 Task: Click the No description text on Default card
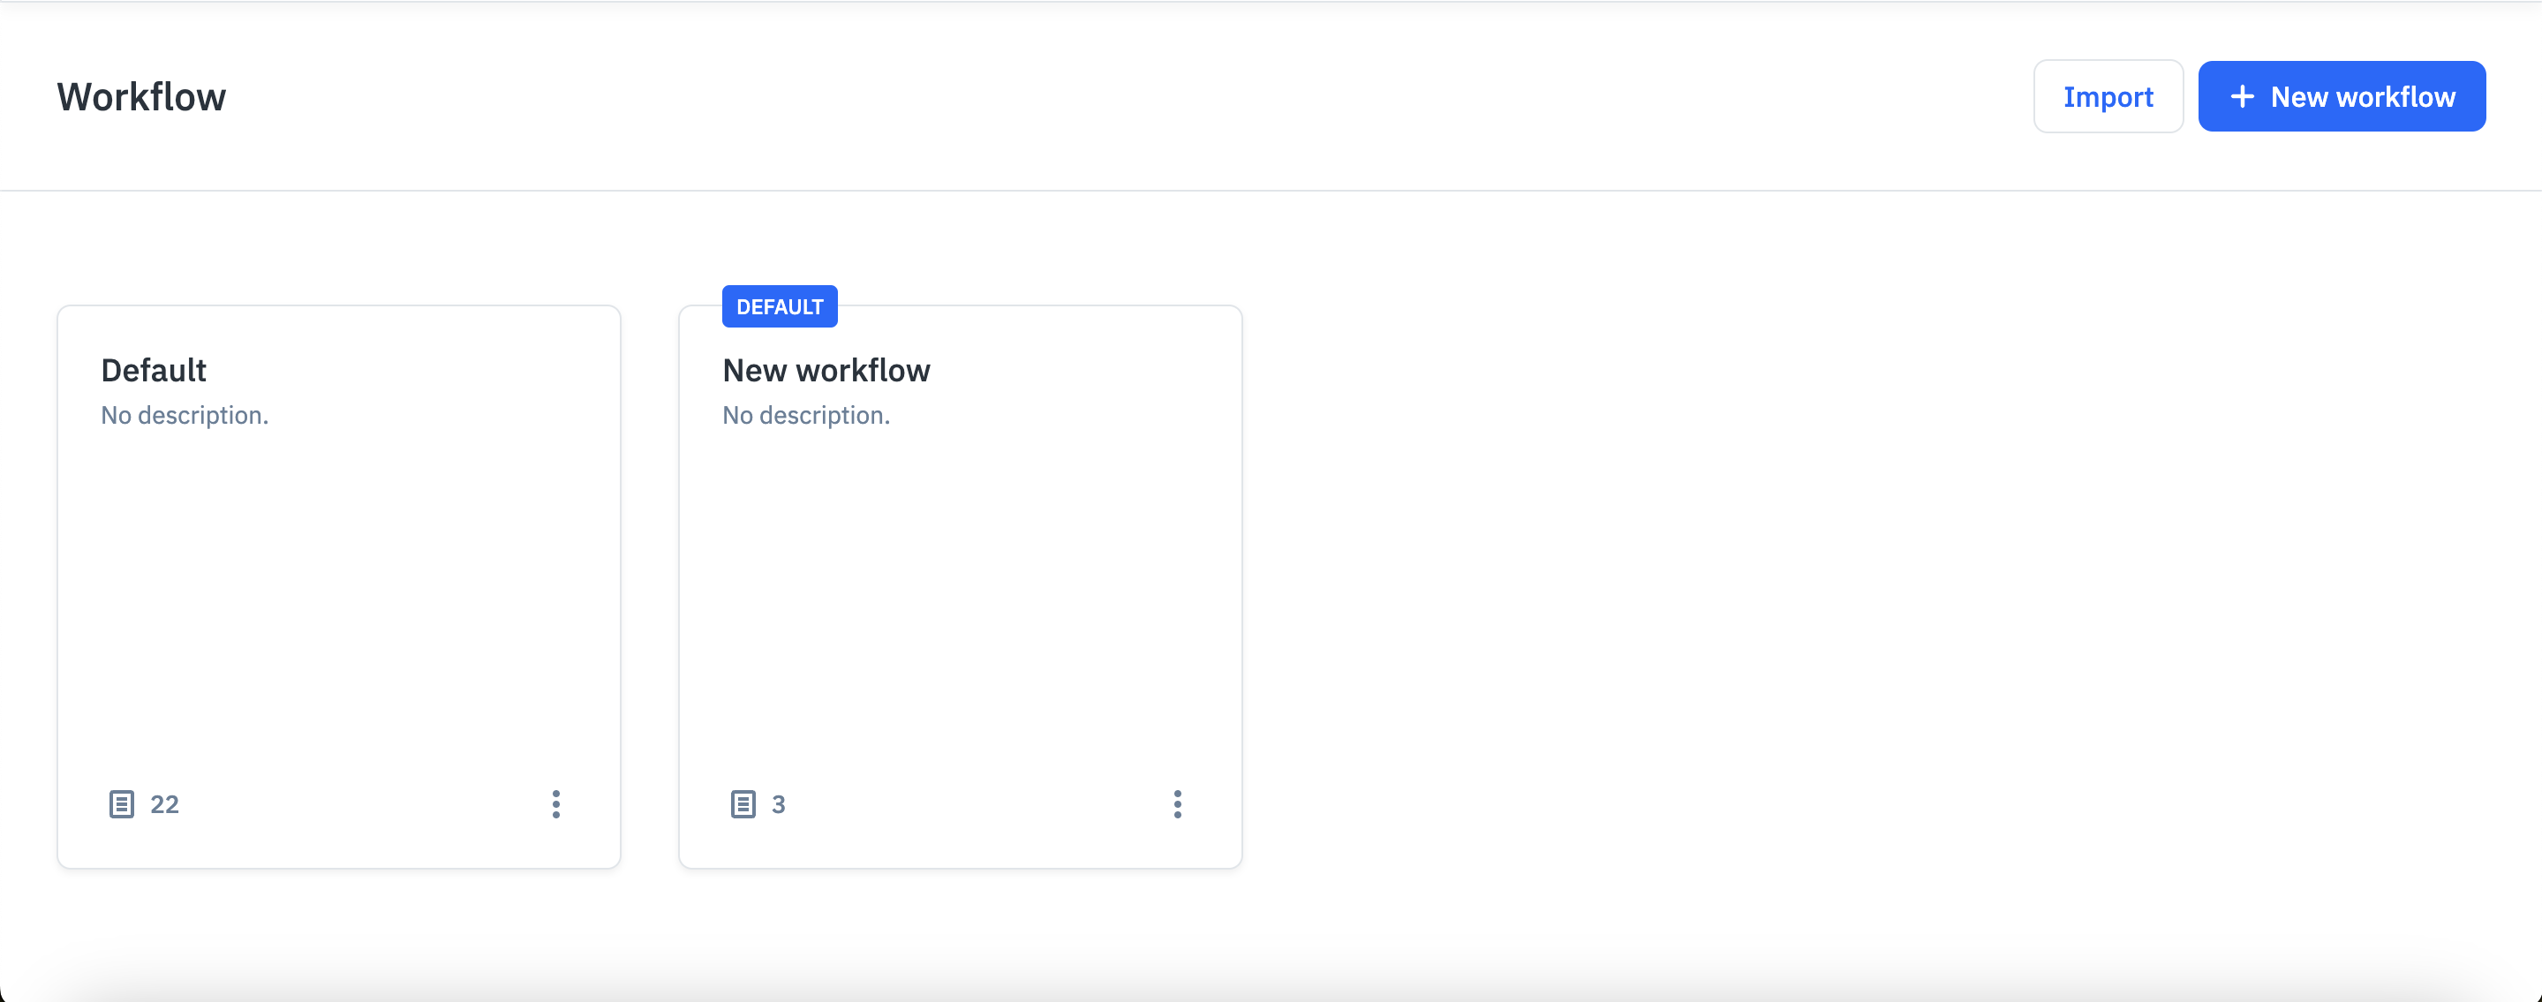[x=184, y=415]
